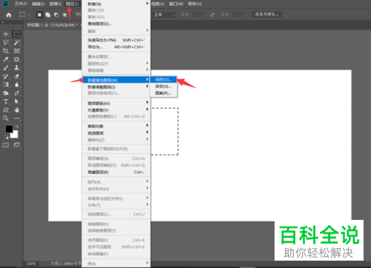Screen dimensions: 371x268
Task: Select the Crop tool
Action: [x=6, y=51]
